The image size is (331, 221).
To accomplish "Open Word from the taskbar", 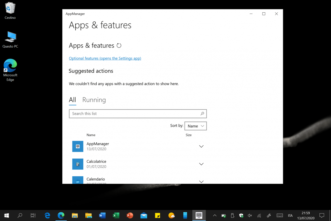I will [x=102, y=215].
